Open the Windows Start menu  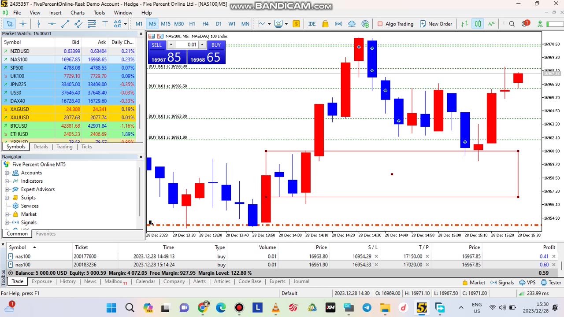coord(111,308)
